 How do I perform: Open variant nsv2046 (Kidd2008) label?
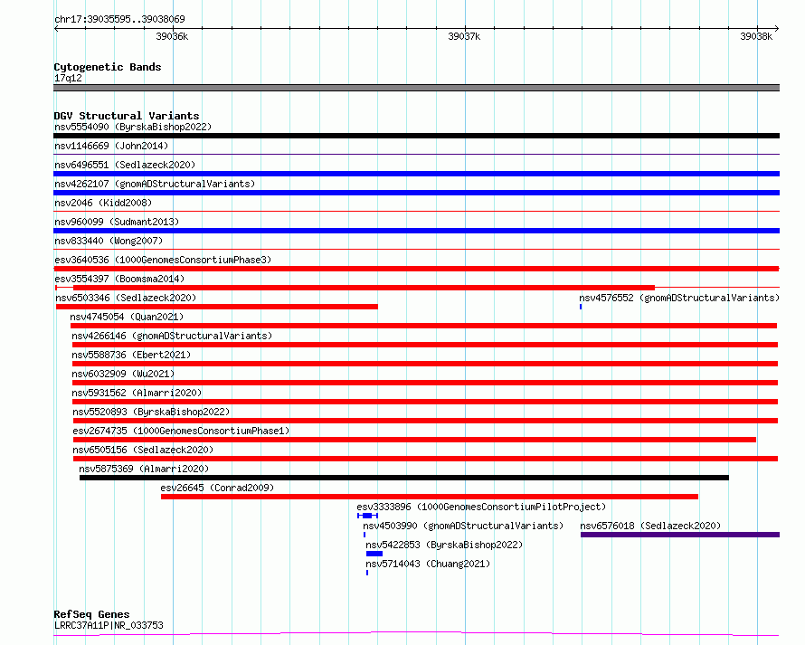pos(103,203)
